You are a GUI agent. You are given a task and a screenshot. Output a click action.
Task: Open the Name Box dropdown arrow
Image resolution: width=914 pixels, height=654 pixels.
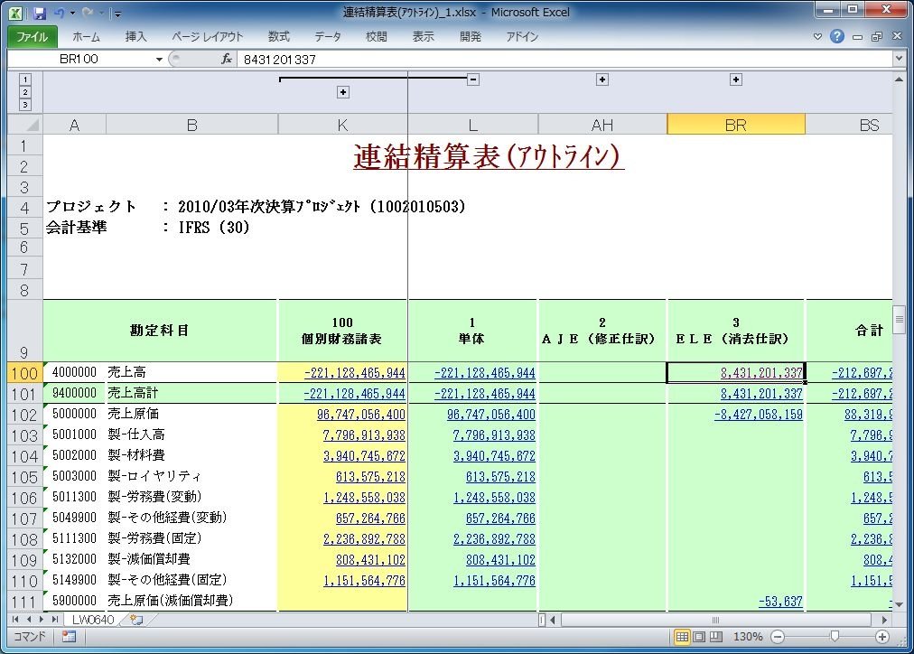pyautogui.click(x=159, y=60)
